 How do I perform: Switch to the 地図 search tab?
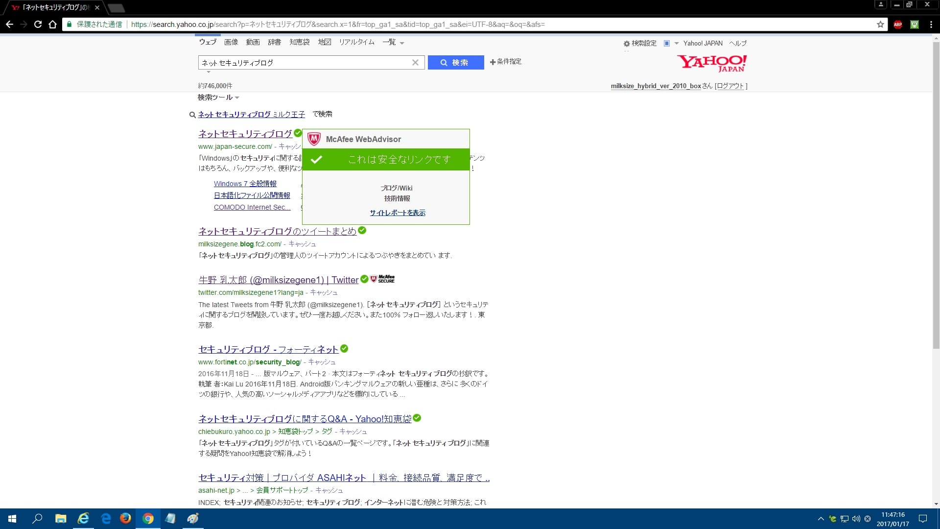click(x=325, y=42)
